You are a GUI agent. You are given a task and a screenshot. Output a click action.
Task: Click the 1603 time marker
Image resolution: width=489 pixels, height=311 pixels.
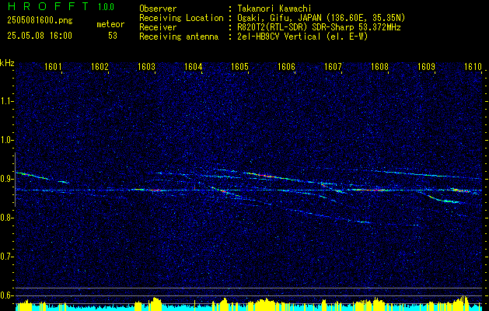coord(146,66)
